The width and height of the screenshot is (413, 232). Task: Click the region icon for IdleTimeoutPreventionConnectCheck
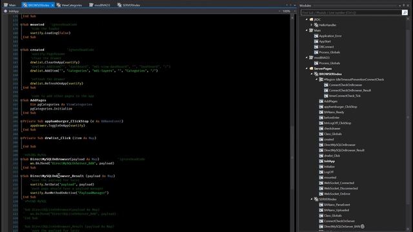click(321, 79)
